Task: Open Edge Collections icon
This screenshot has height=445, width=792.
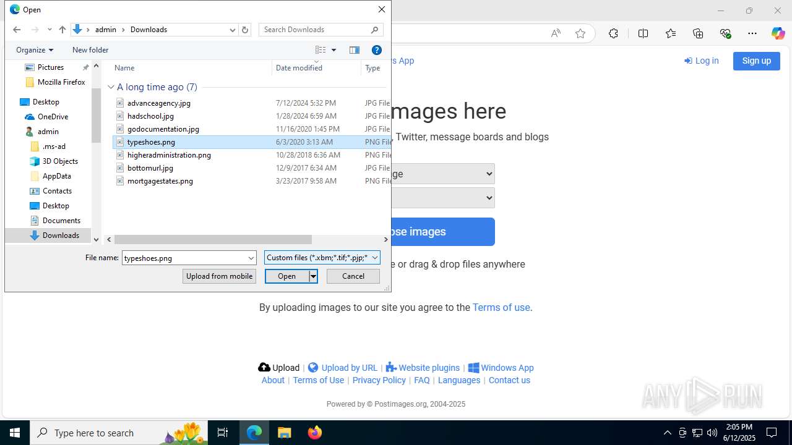Action: click(x=698, y=33)
